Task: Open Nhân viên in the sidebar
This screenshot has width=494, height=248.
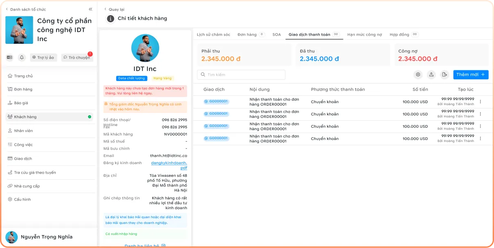Action: point(50,131)
